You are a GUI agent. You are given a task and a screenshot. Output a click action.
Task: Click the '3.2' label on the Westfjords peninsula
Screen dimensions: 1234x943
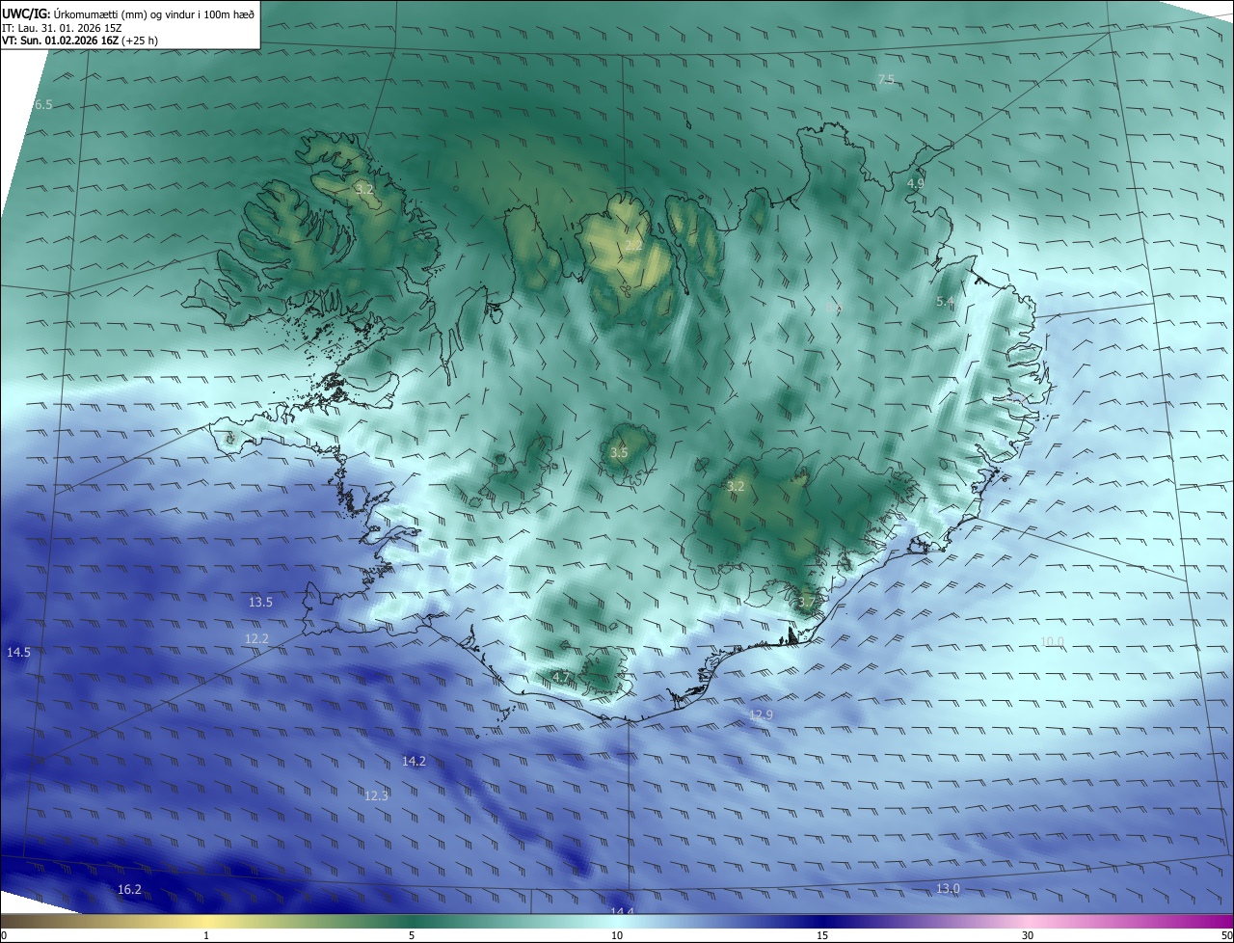click(x=363, y=189)
